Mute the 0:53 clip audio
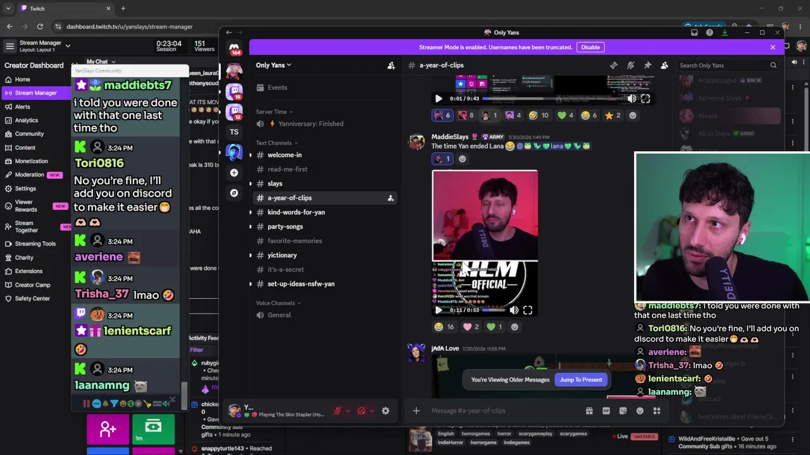810x455 pixels. click(x=514, y=310)
